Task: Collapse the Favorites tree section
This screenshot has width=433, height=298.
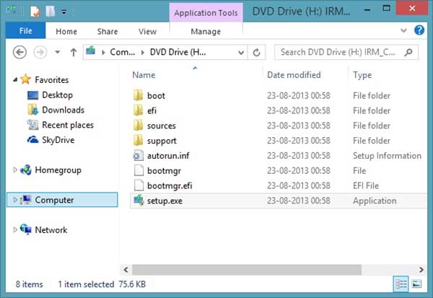Action: click(15, 80)
